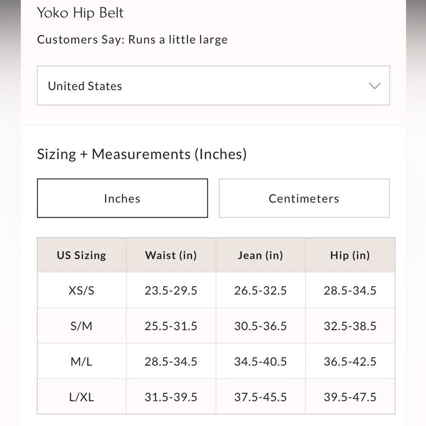Select the XS/S size row label
Screen dimensions: 426x426
[x=81, y=291]
